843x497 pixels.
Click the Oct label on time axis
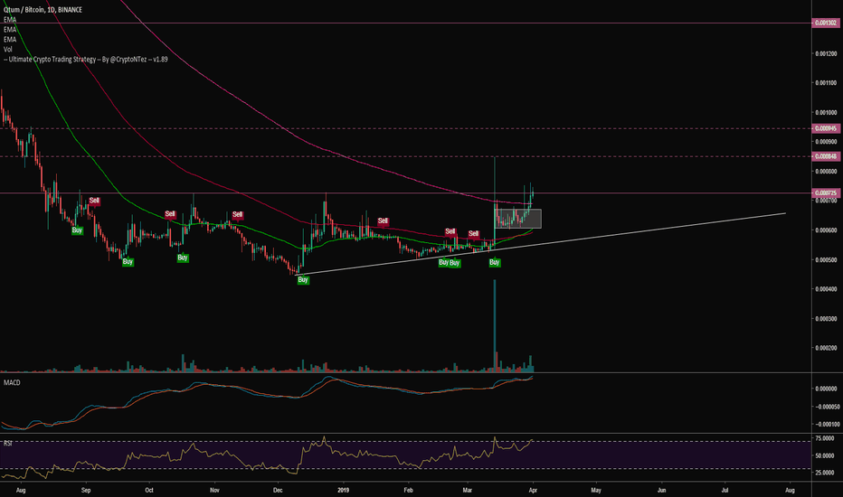click(149, 490)
